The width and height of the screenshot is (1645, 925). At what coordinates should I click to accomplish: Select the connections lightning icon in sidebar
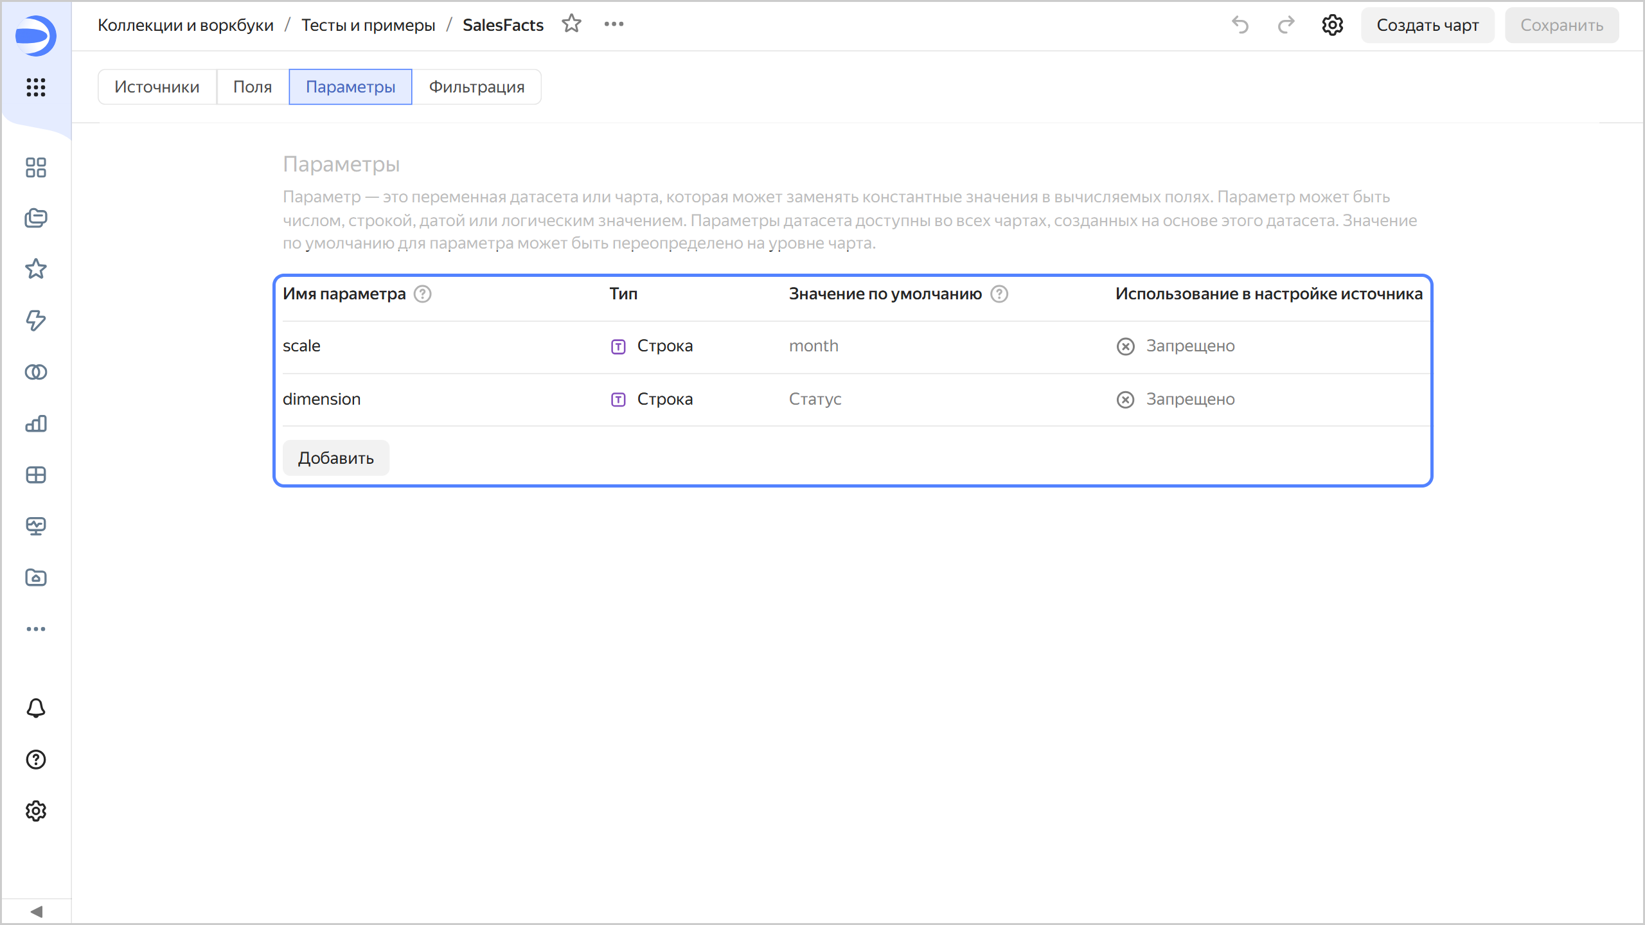coord(35,321)
